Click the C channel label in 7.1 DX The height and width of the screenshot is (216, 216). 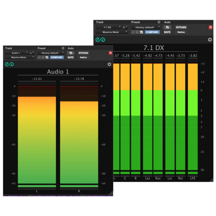click(125, 178)
